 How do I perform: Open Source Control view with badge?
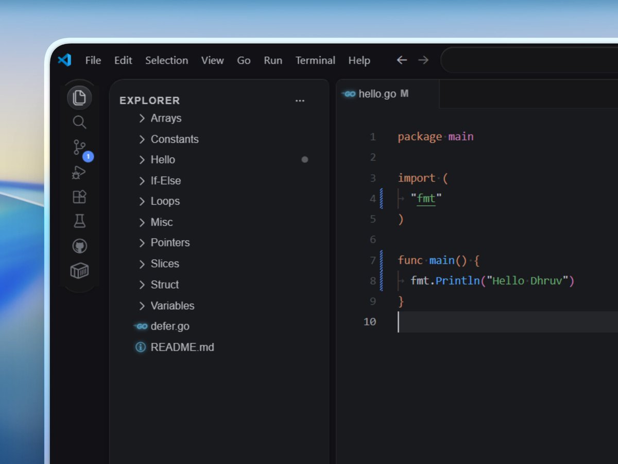80,148
